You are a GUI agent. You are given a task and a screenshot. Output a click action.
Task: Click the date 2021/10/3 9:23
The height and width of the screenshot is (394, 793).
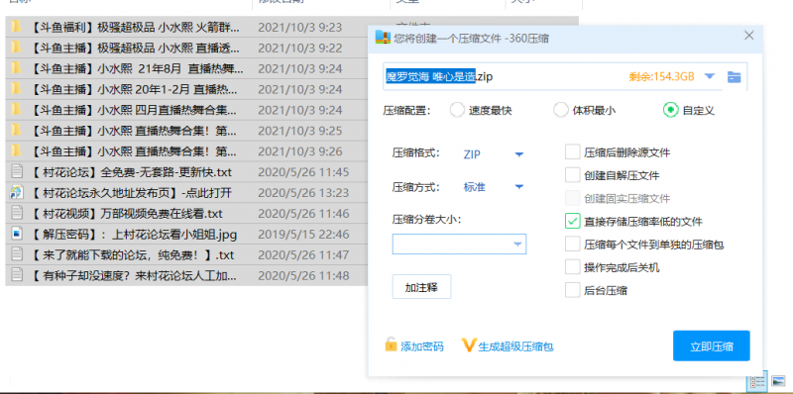[300, 28]
